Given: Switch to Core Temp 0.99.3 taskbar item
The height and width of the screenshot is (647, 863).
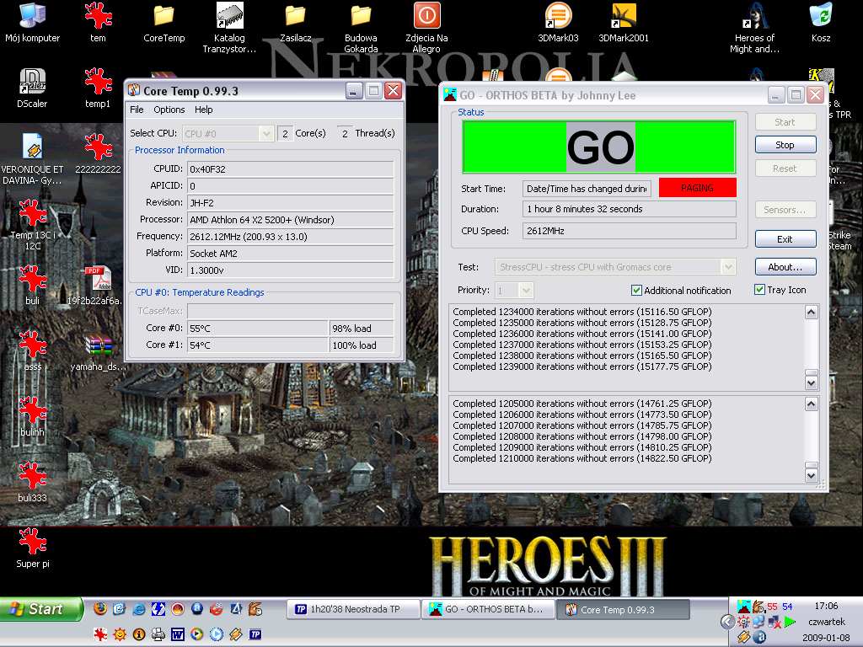Looking at the screenshot, I should (x=624, y=609).
